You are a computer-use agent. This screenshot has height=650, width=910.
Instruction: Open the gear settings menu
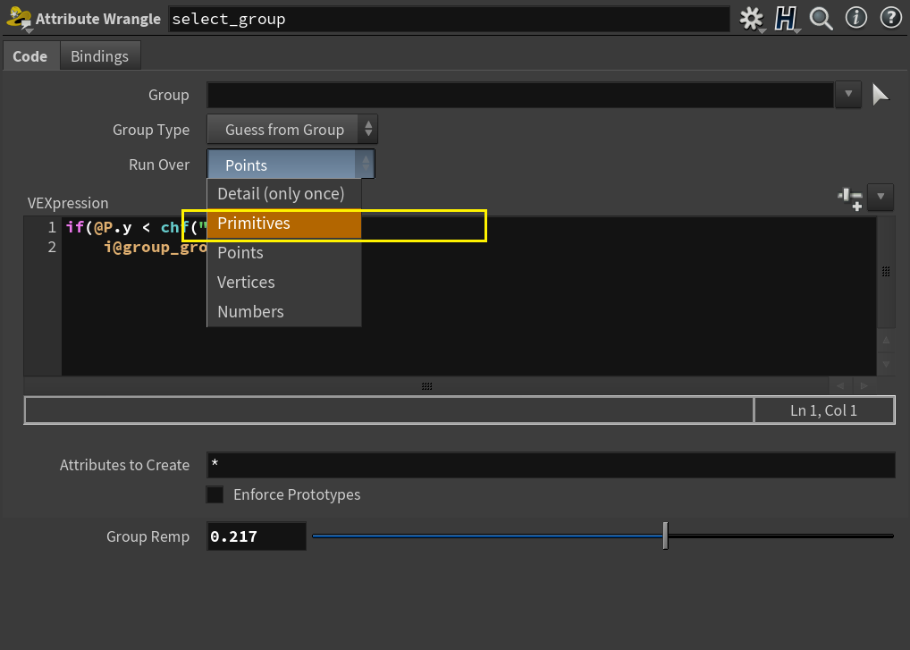[x=752, y=19]
